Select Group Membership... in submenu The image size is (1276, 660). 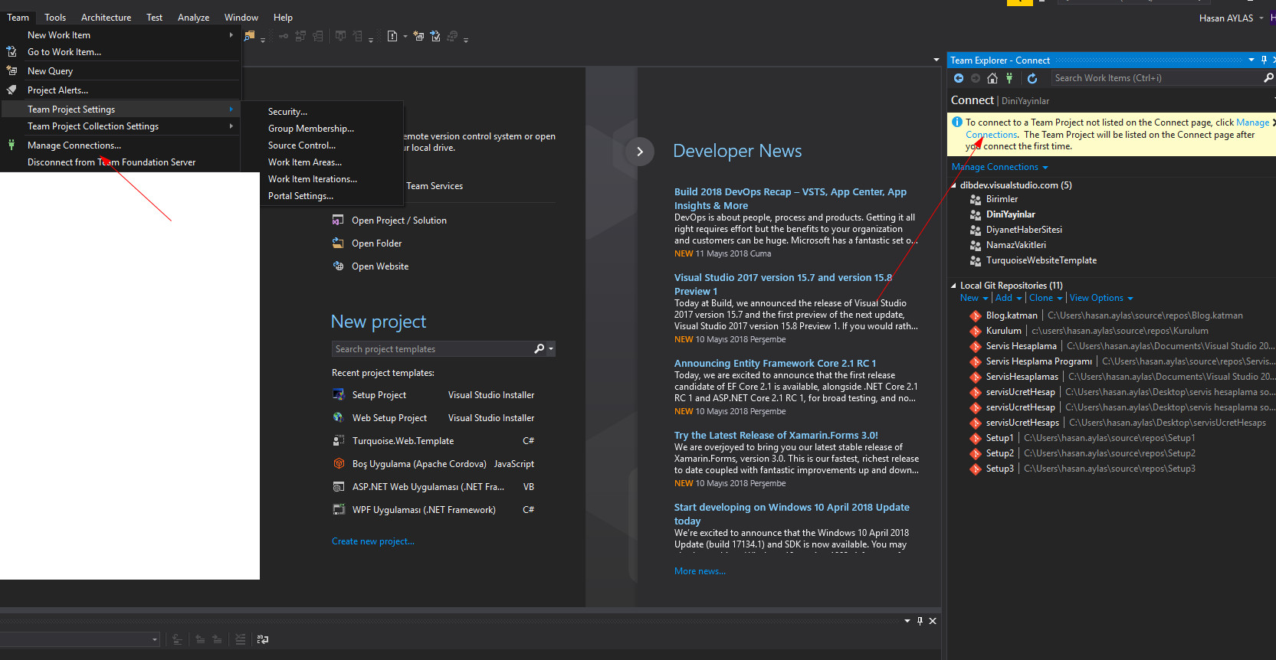click(332, 129)
